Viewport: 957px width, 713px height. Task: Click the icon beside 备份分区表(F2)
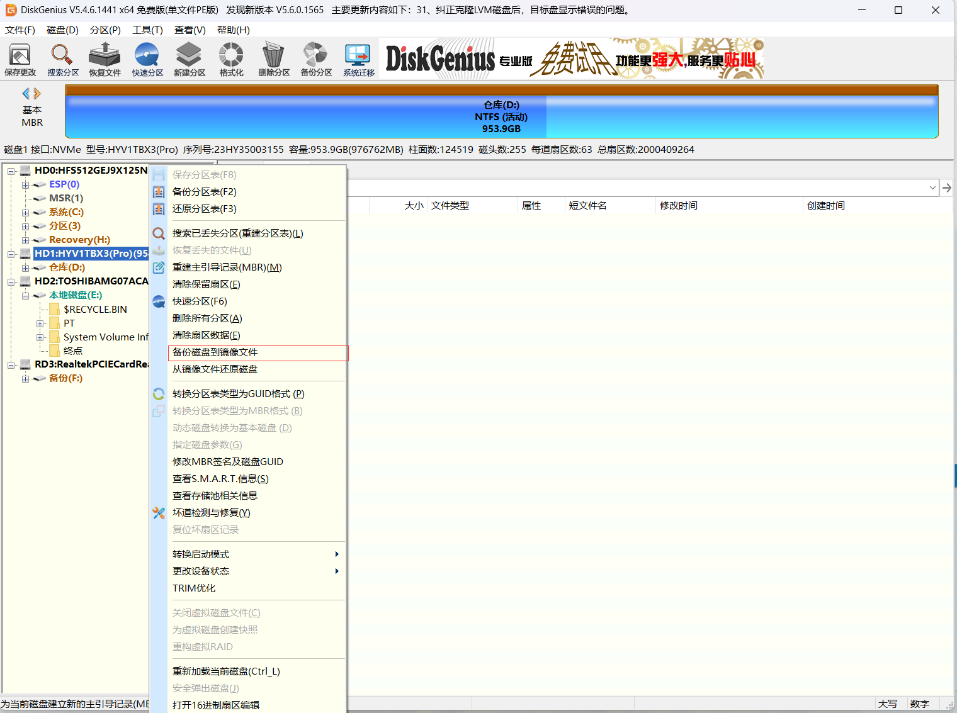[x=159, y=192]
